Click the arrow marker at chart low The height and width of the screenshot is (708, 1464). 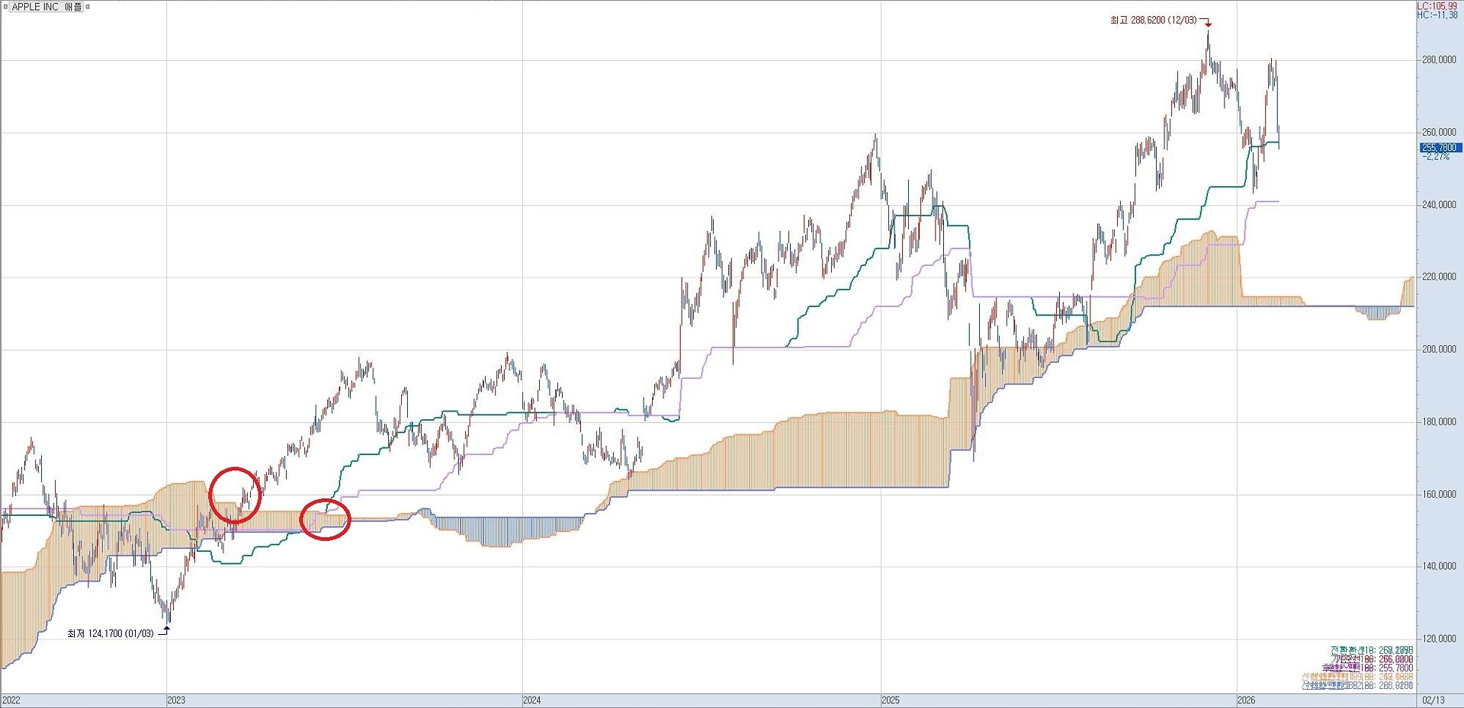[167, 629]
